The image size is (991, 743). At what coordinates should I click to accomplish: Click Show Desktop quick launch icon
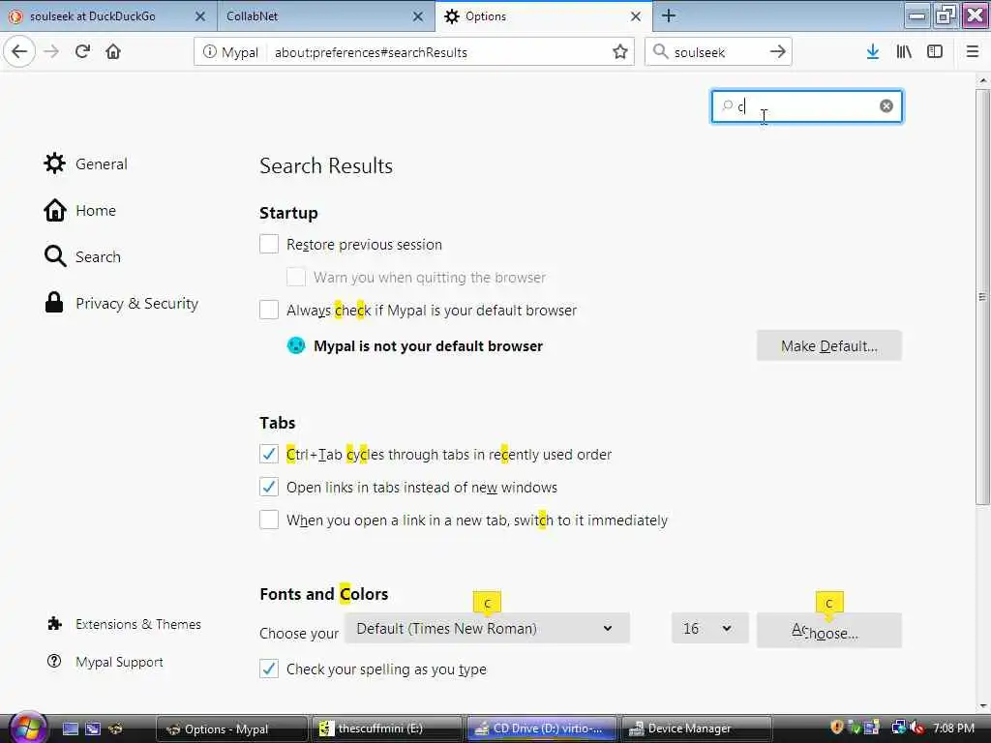tap(71, 728)
